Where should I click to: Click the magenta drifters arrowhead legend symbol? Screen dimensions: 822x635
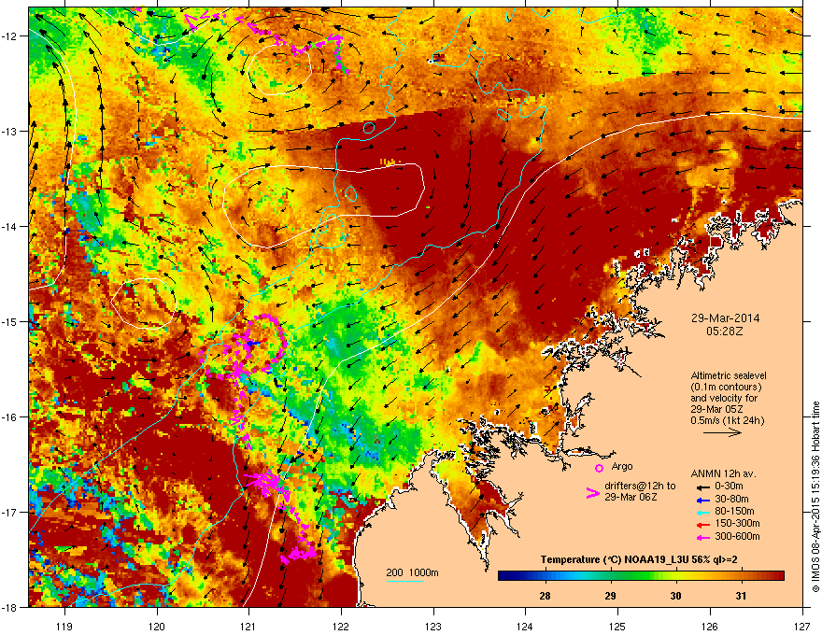point(592,493)
